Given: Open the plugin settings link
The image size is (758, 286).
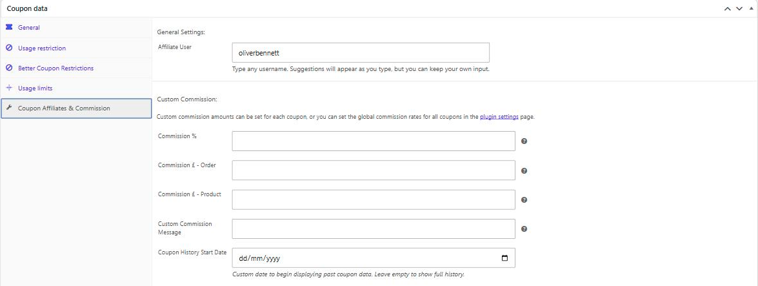Looking at the screenshot, I should coord(499,117).
